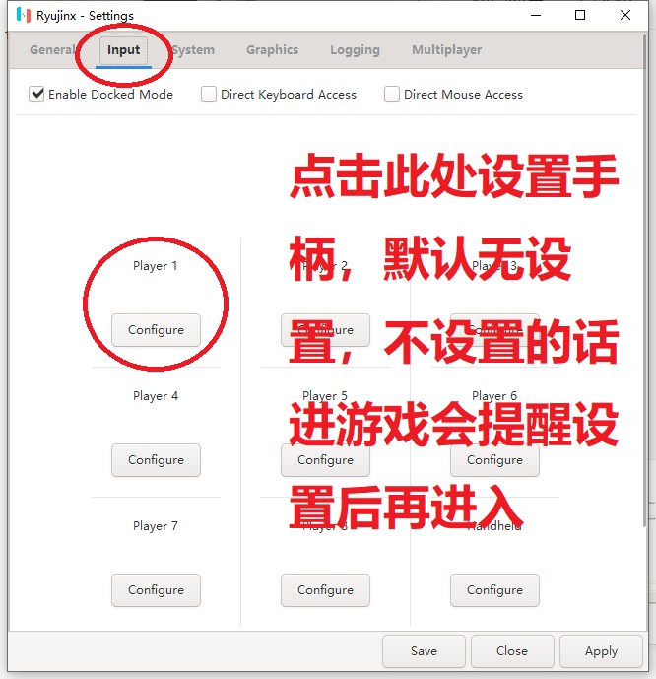The image size is (656, 679).
Task: Click the Player 7 label
Action: coord(156,526)
